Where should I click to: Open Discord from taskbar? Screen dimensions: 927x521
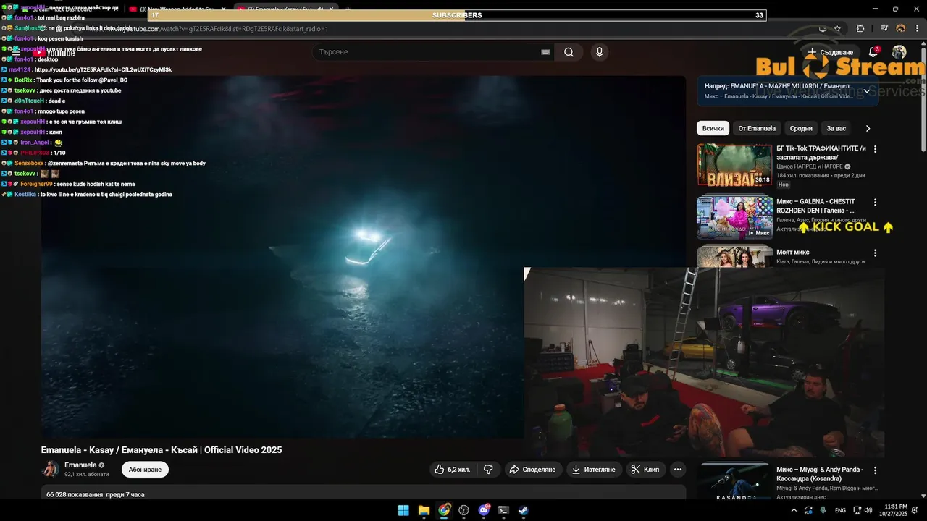click(484, 510)
